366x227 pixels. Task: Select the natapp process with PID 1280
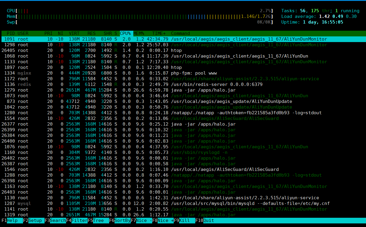[183, 113]
